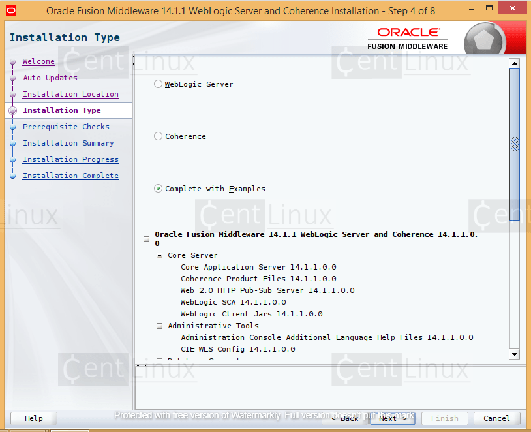Viewport: 531px width, 432px height.
Task: Click the Prerequisite Checks step bullet icon
Action: pyautogui.click(x=13, y=127)
